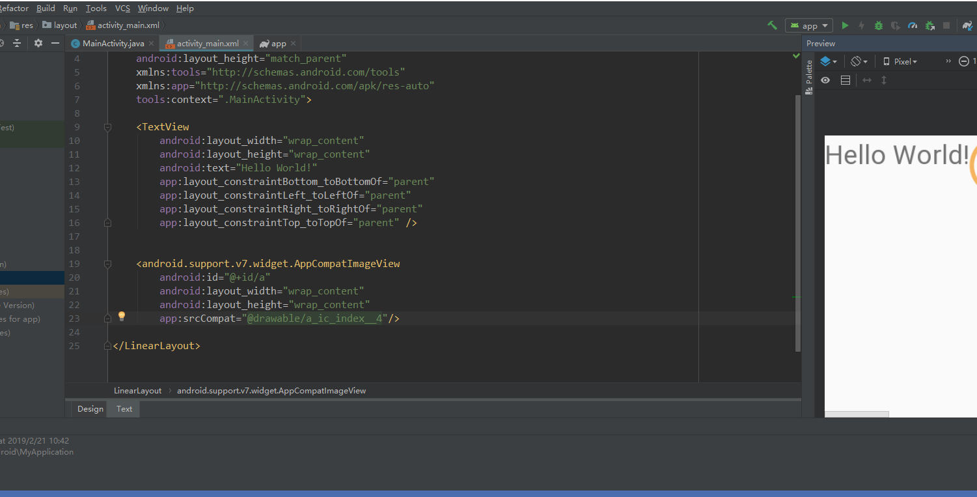
Task: Start debugging with the green bug icon
Action: [x=879, y=25]
